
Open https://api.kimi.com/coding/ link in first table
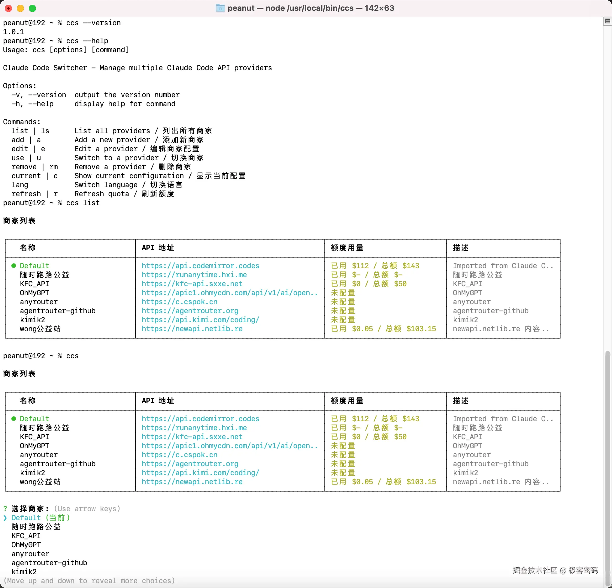click(200, 320)
